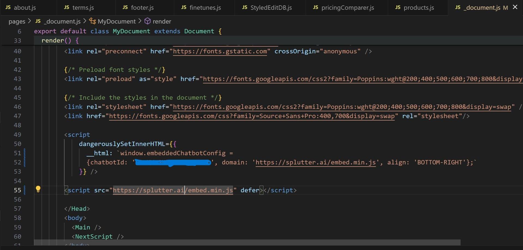The image size is (523, 250).
Task: Follow the Poppins preload URL on line 43
Action: coord(363,79)
